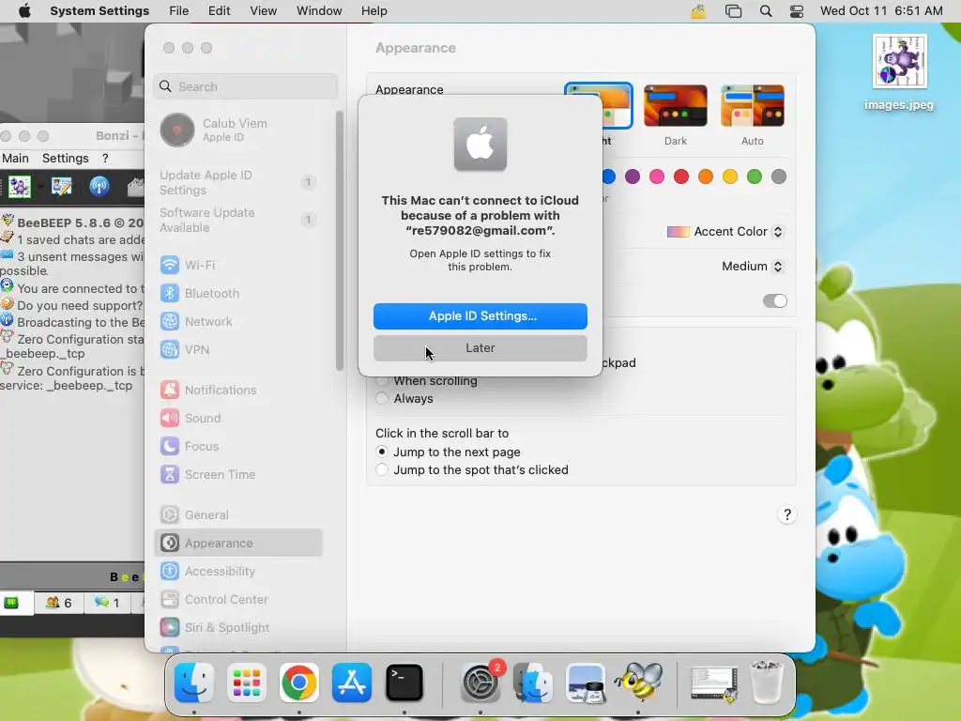Click Spotlight search icon in menu bar
Viewport: 961px width, 721px height.
pyautogui.click(x=766, y=11)
